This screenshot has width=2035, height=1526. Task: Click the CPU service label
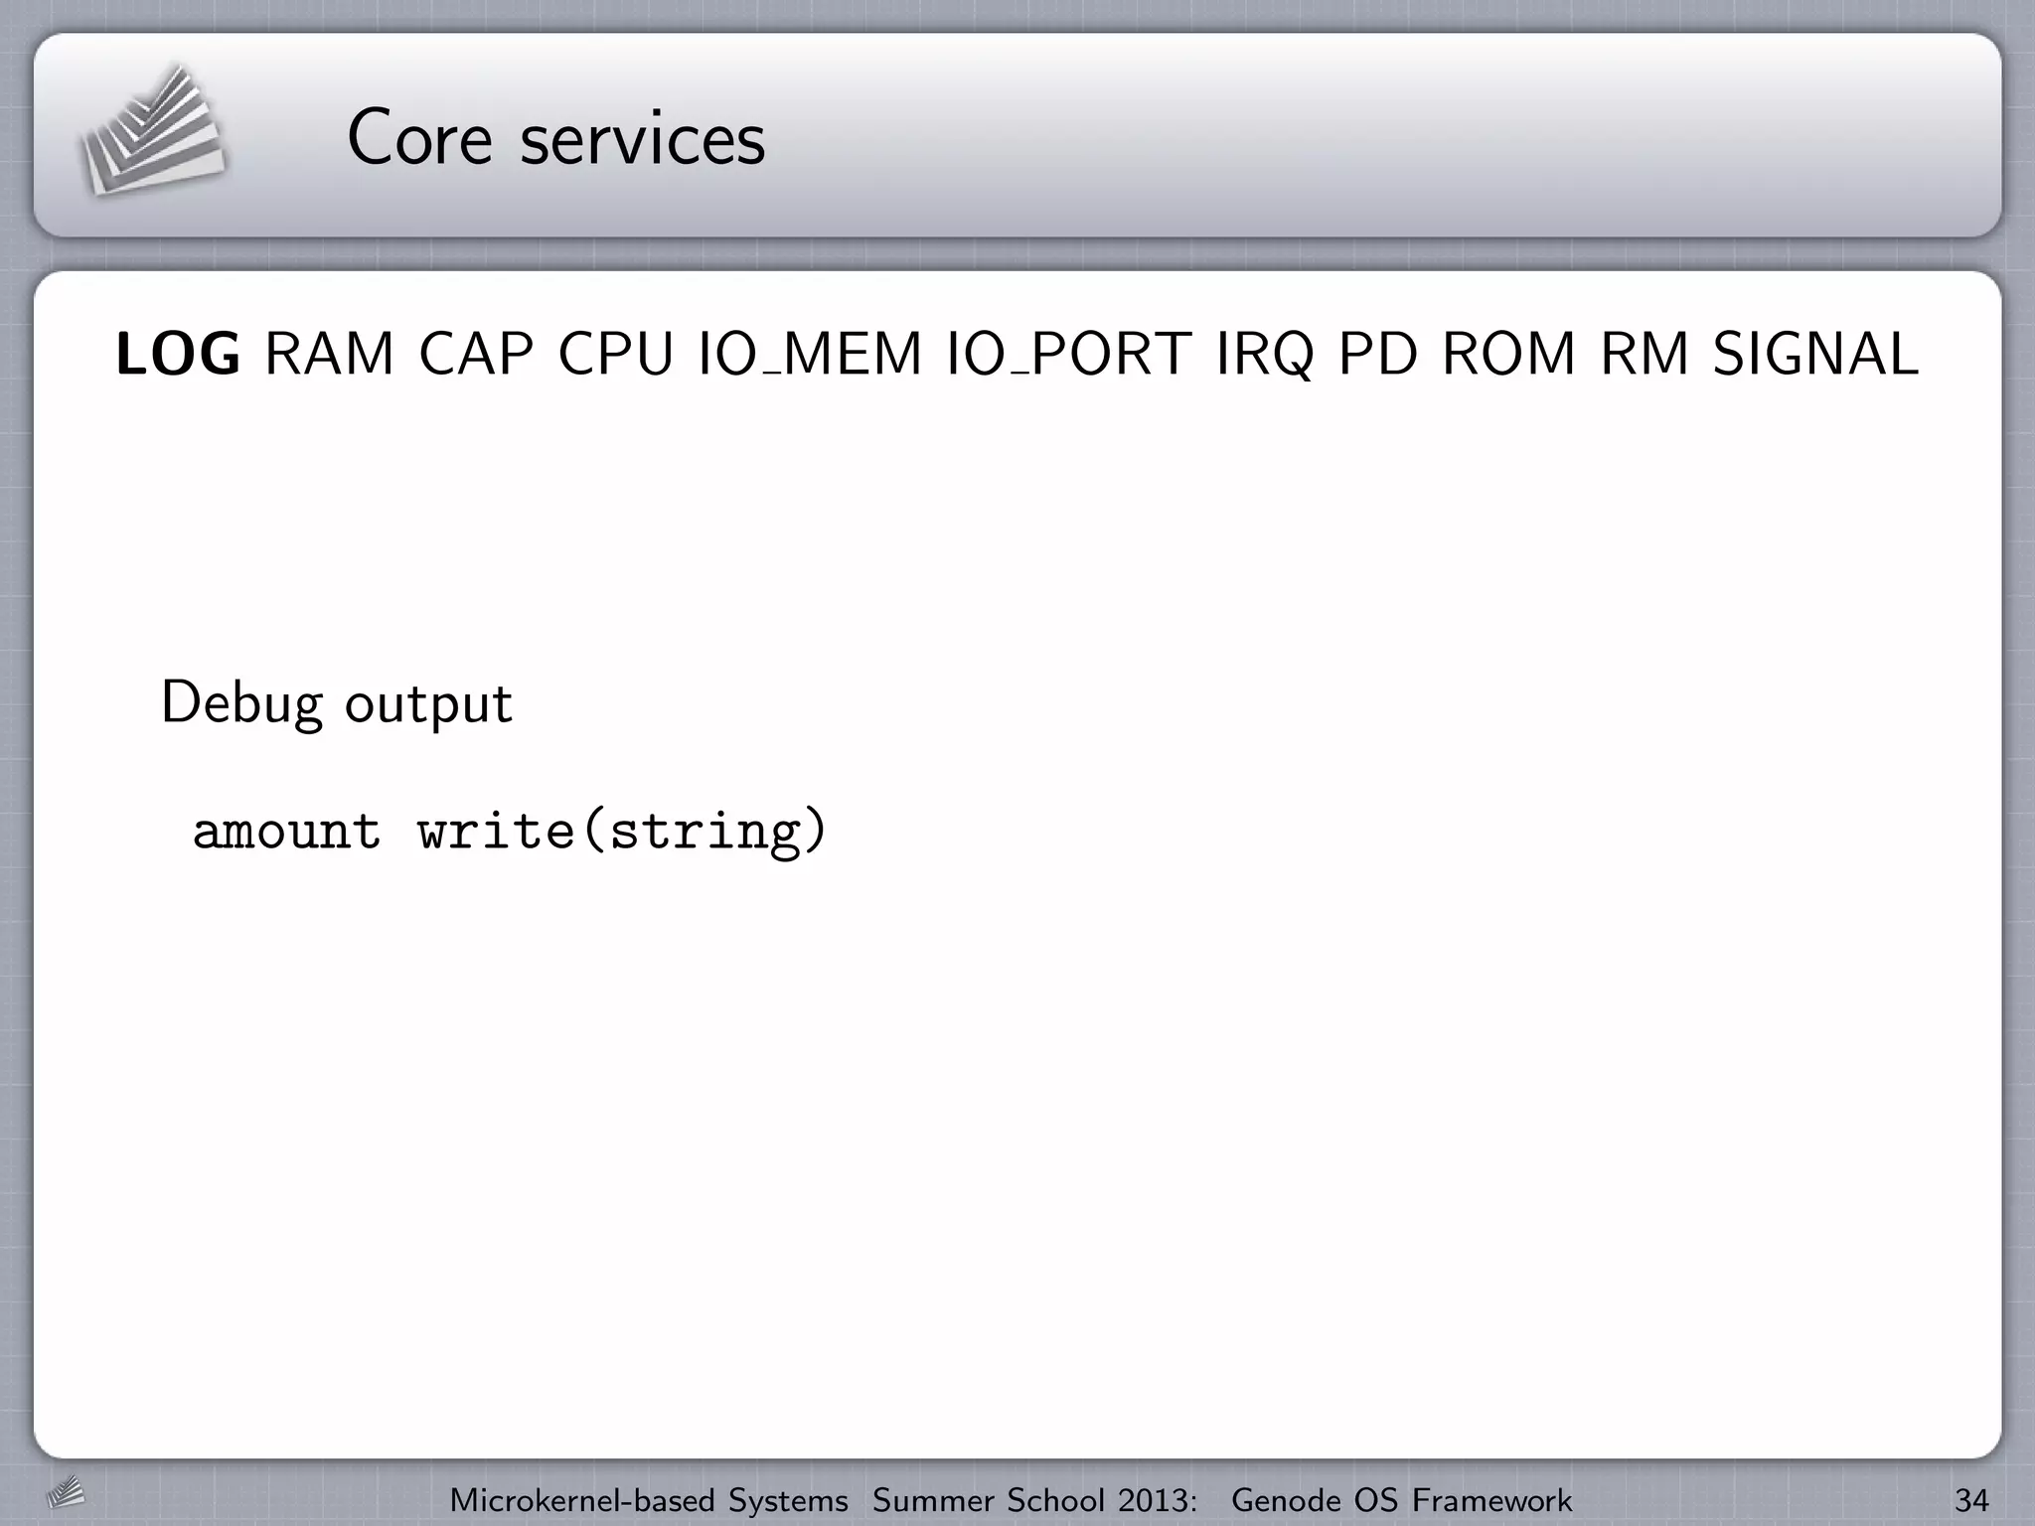616,354
